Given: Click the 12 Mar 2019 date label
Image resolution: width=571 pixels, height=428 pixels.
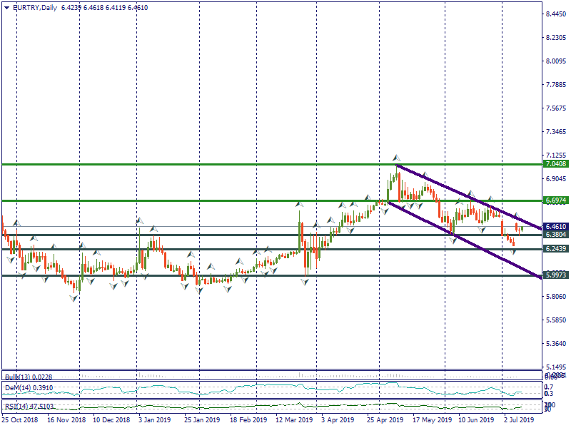Looking at the screenshot, I should (x=295, y=421).
